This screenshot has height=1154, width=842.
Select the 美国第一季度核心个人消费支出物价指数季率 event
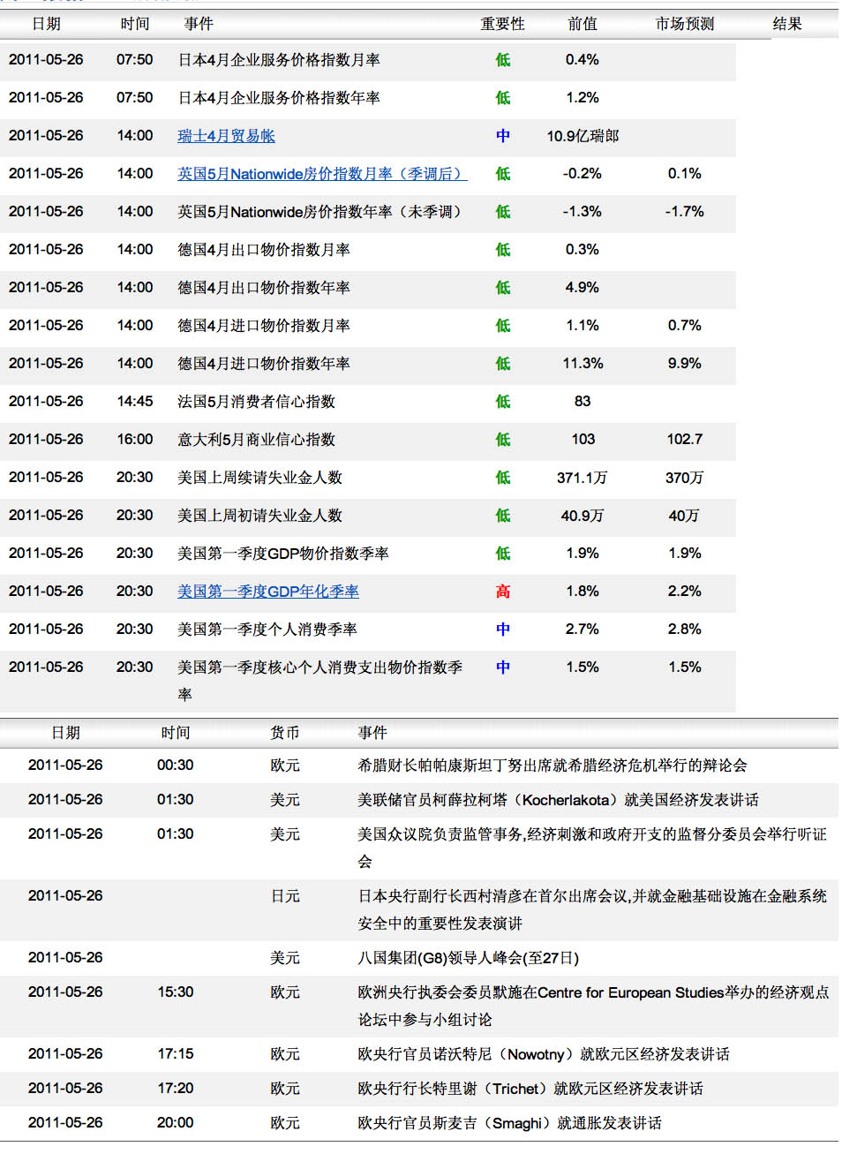(320, 681)
